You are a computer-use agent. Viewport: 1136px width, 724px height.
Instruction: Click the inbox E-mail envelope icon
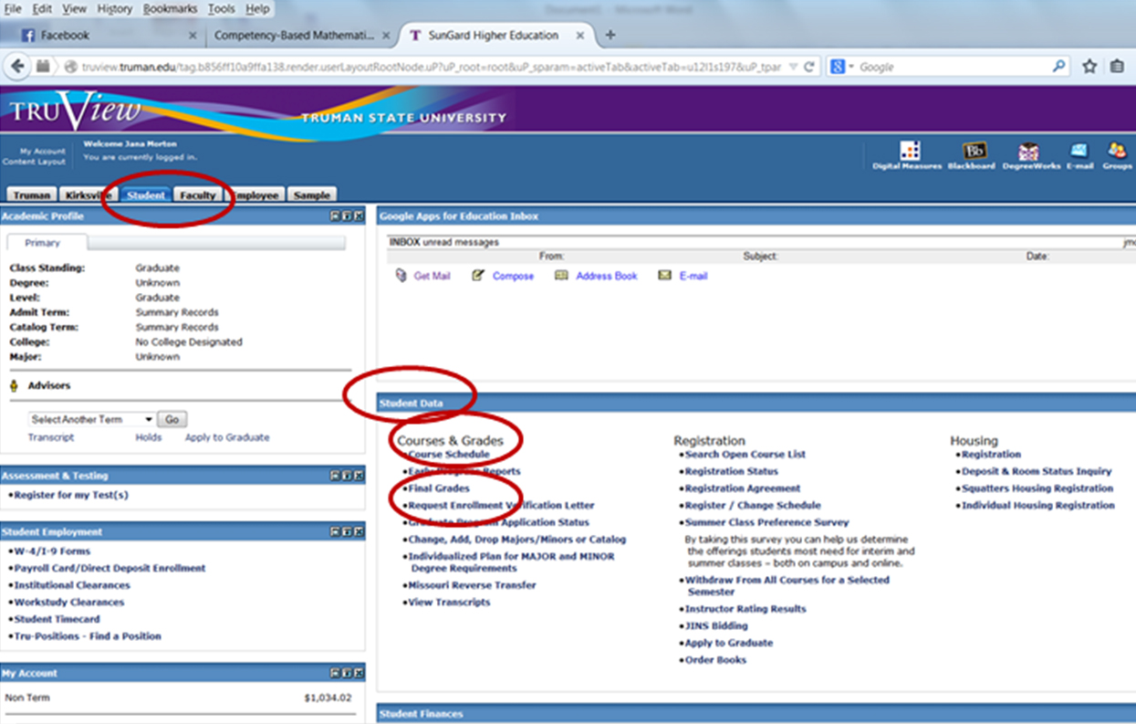665,276
